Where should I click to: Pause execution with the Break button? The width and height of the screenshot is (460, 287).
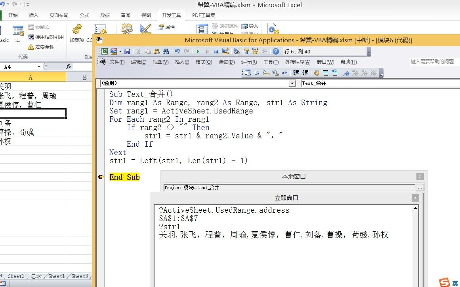[x=207, y=51]
